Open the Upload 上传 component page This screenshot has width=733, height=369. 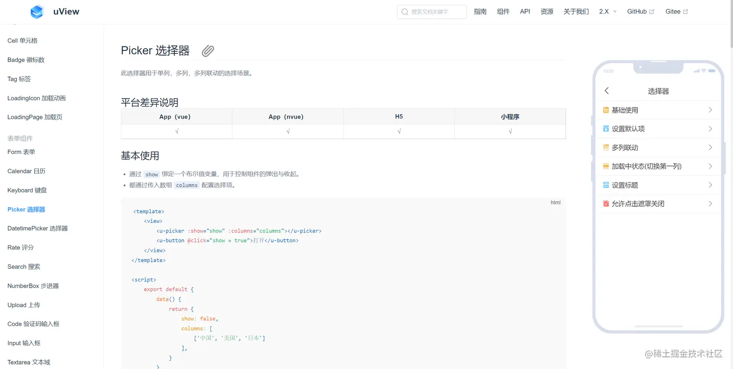tap(23, 305)
